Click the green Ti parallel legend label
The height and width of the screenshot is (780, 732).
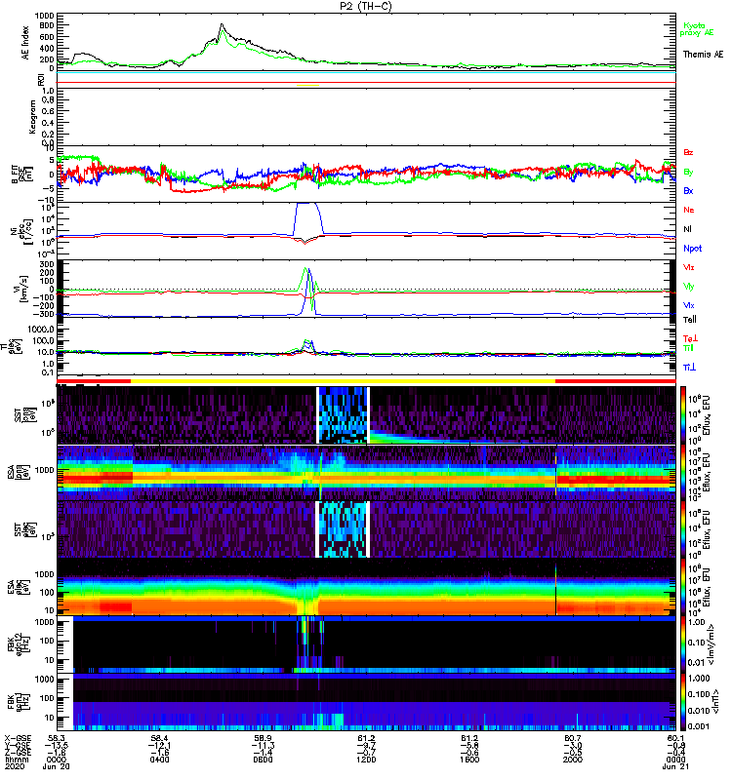[x=688, y=348]
